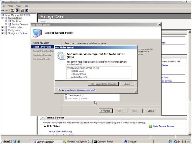Switch to Command Prompt taskbar button
Image resolution: width=192 pixels, height=144 pixels.
click(107, 142)
